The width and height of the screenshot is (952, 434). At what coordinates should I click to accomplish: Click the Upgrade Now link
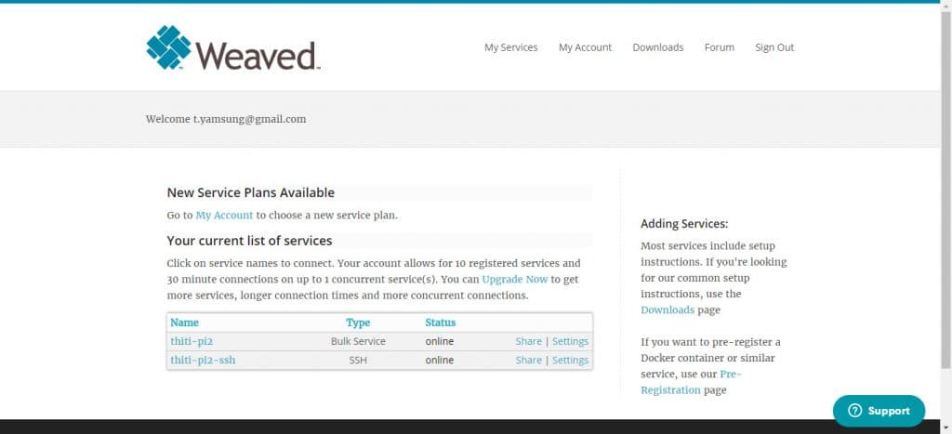[516, 279]
